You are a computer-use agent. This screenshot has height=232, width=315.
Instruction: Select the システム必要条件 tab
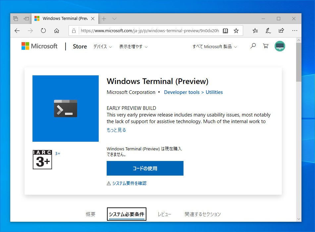pos(127,214)
